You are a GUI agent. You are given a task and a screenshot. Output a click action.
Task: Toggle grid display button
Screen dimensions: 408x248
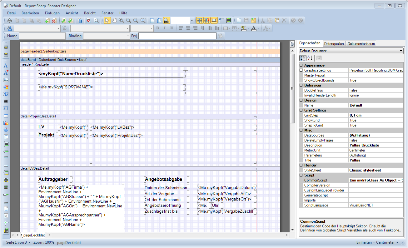click(x=200, y=21)
